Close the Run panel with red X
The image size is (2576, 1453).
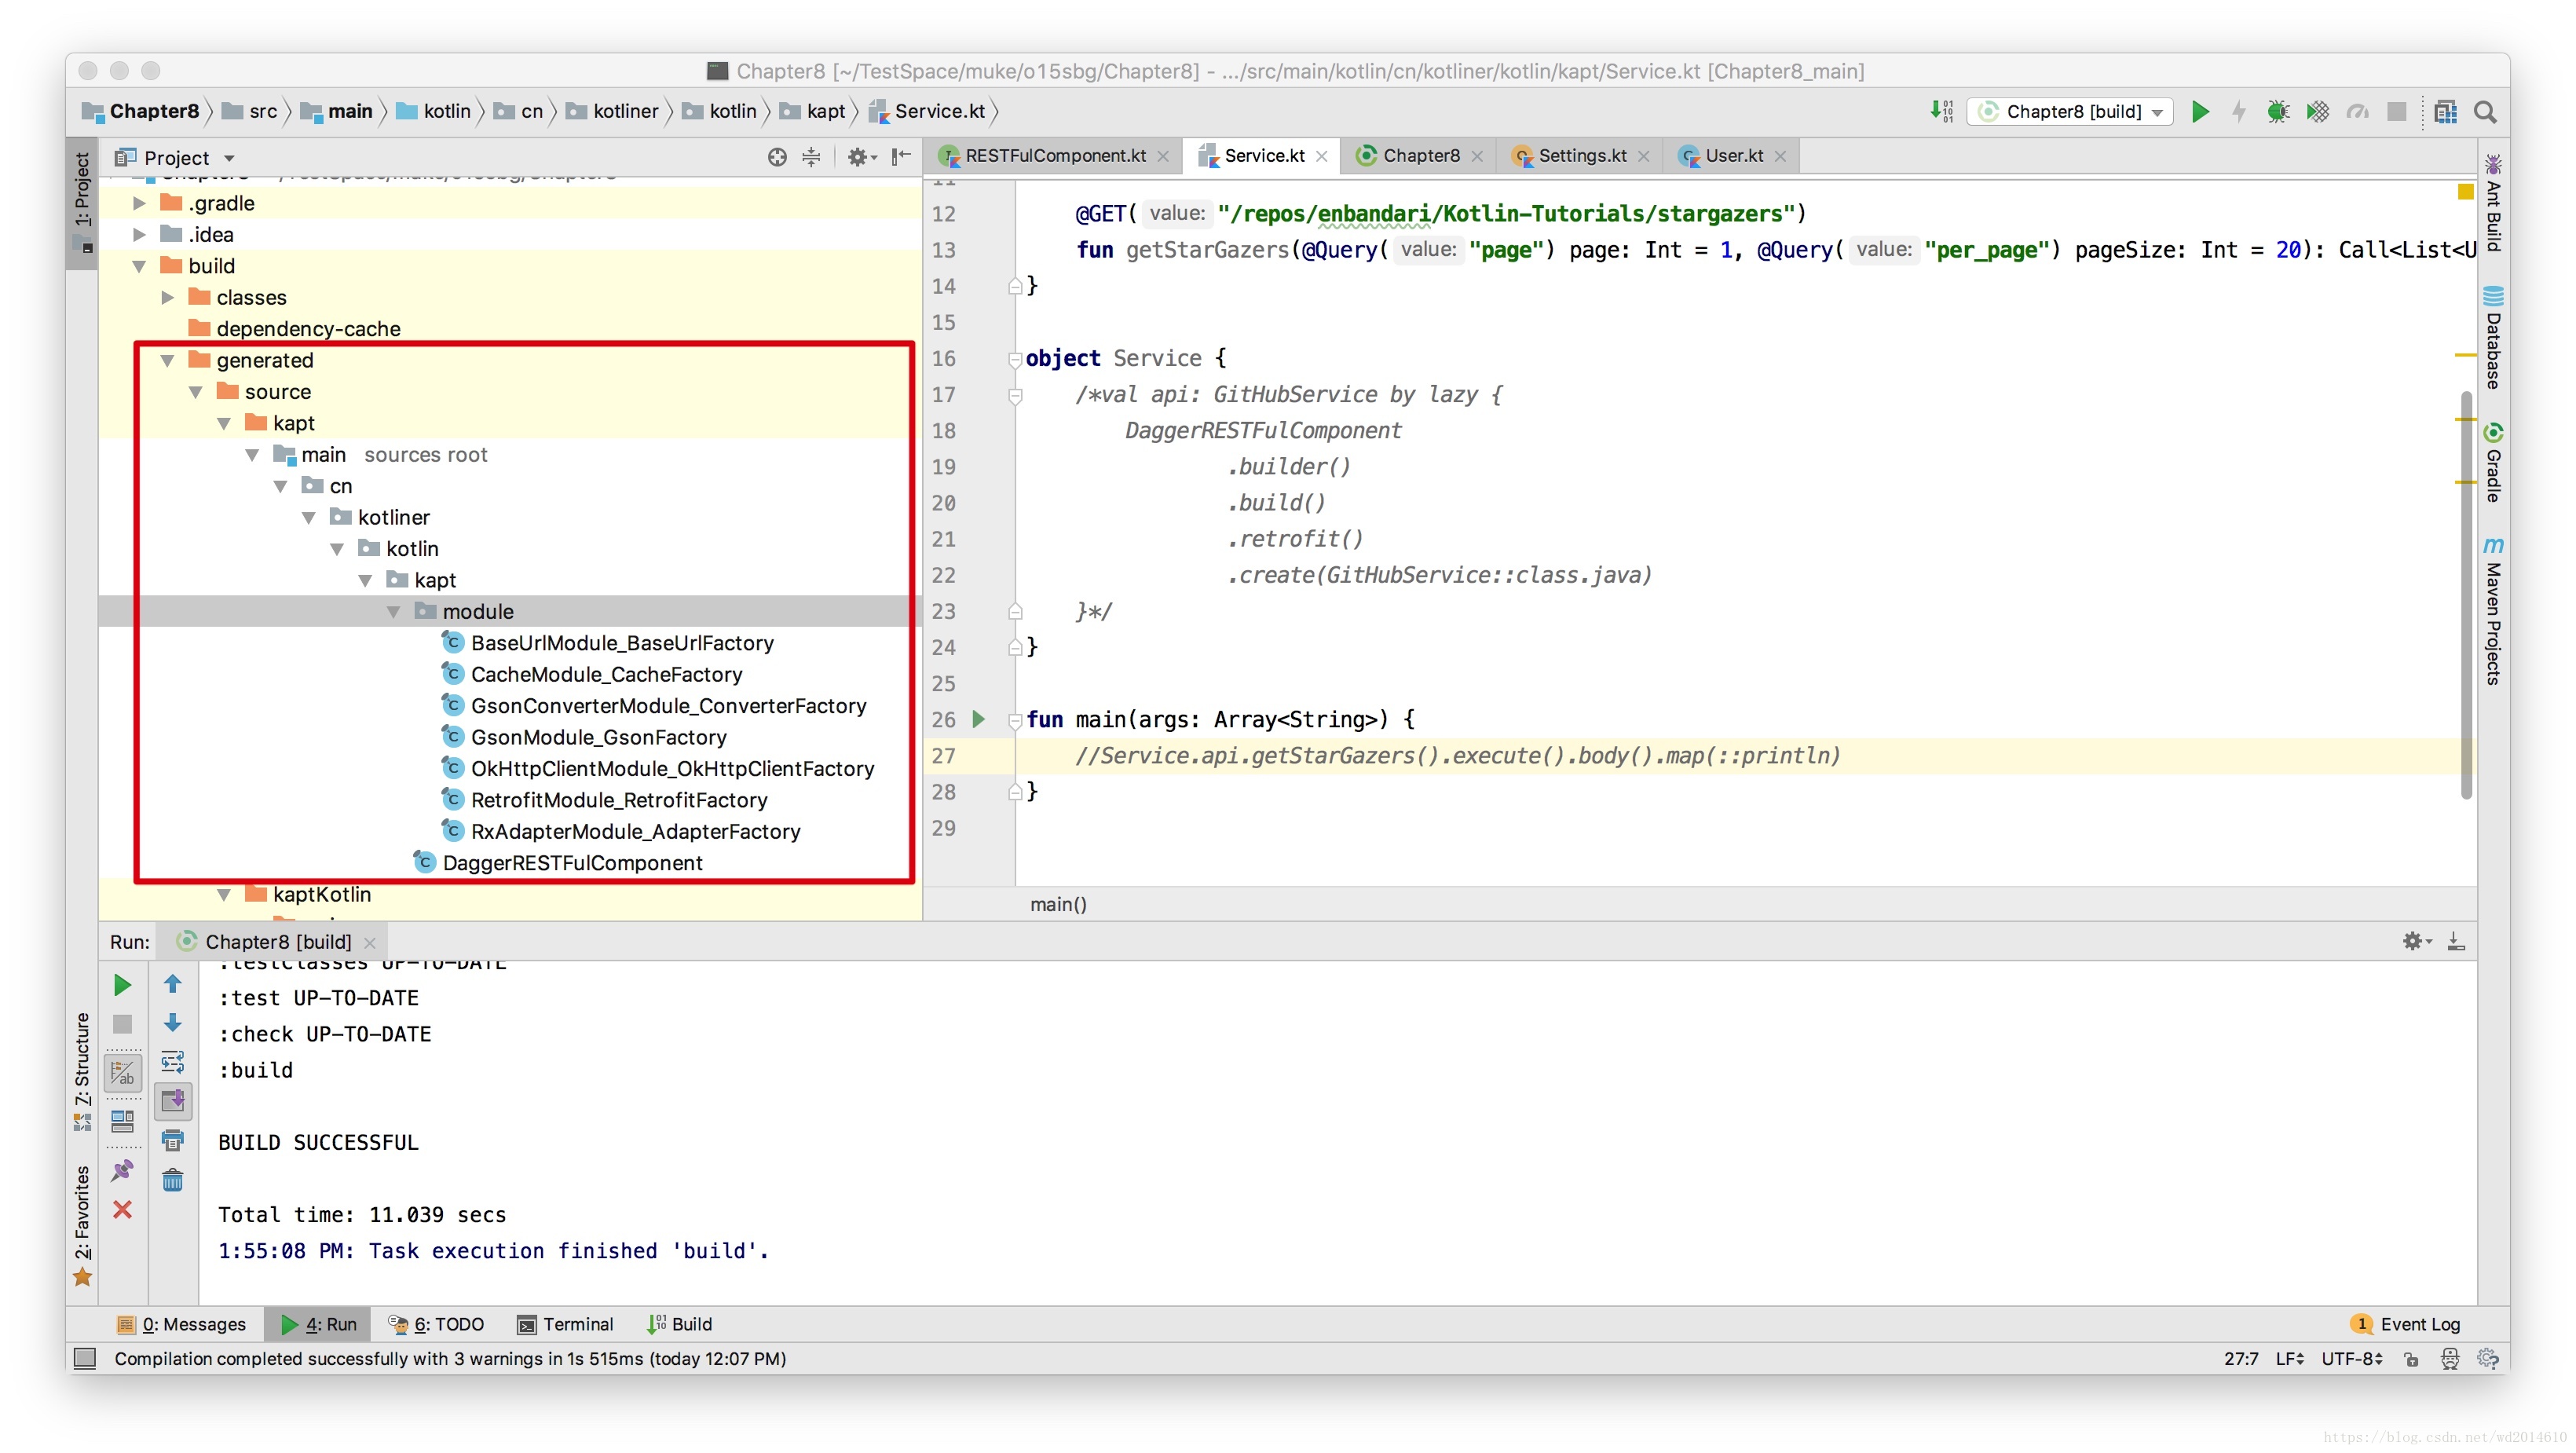[x=122, y=1209]
